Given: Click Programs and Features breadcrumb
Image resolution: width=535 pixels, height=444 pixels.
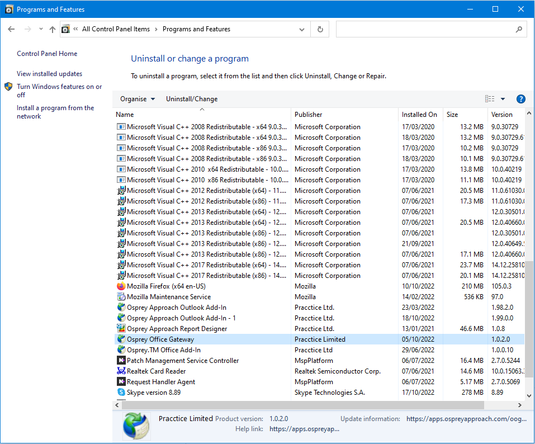Looking at the screenshot, I should [197, 29].
